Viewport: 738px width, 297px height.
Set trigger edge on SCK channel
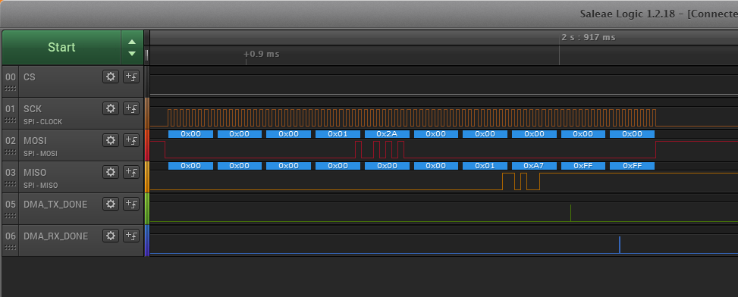131,108
